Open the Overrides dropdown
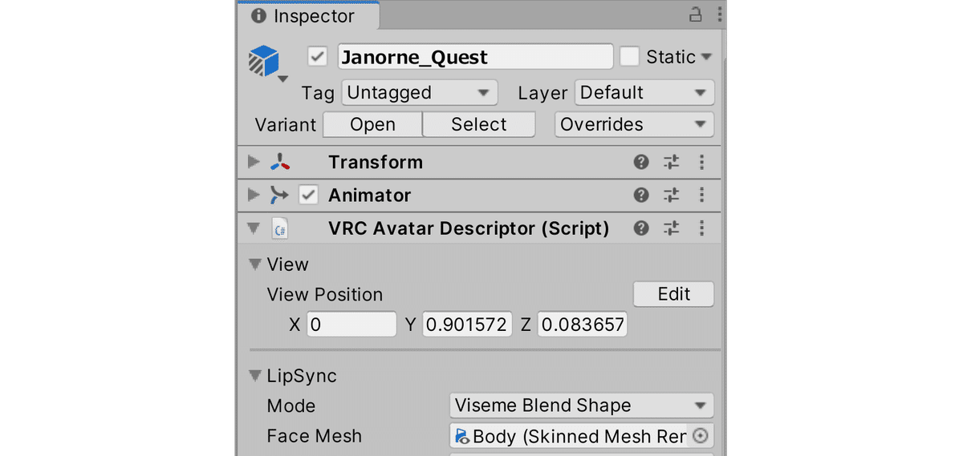 [x=634, y=125]
